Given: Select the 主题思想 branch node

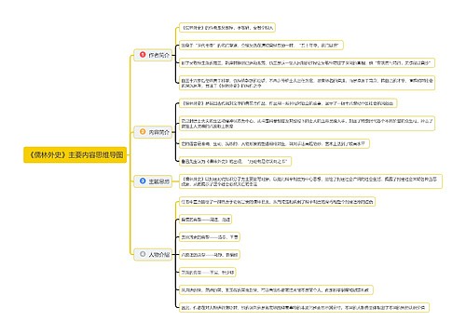Looking at the screenshot, I should (x=153, y=181).
